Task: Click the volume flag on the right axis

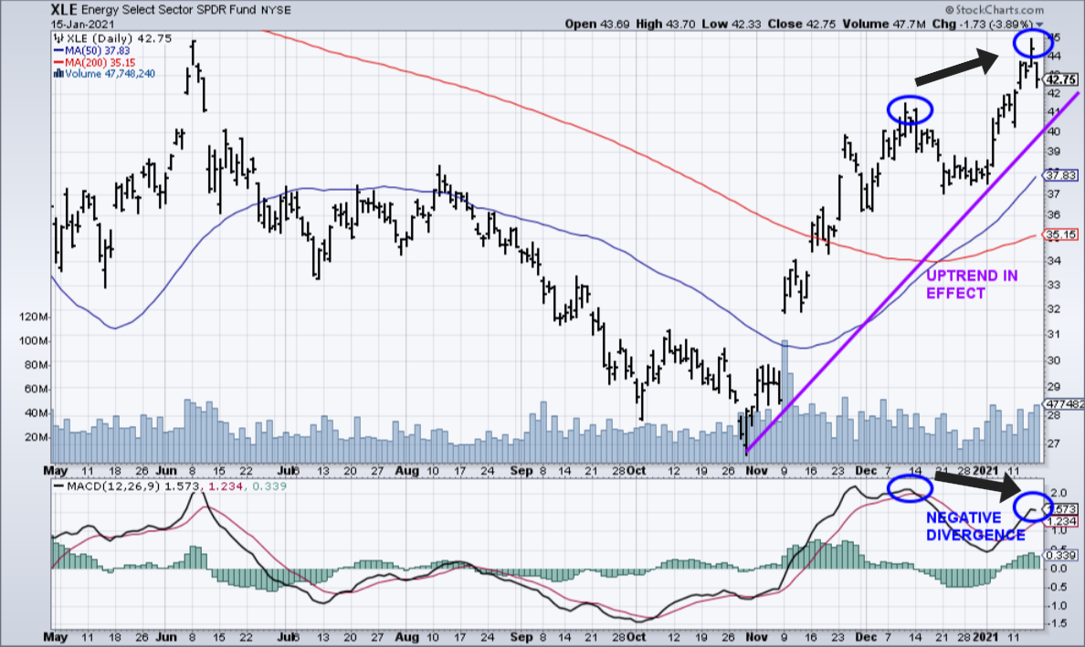Action: click(x=1064, y=403)
